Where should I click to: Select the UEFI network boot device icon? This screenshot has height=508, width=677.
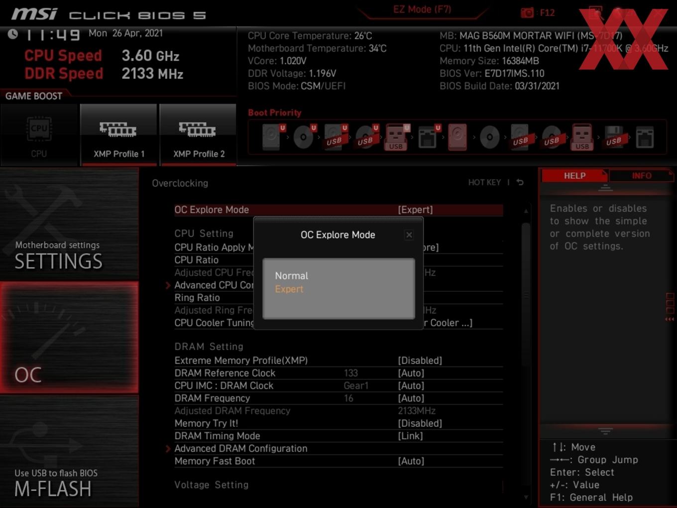click(428, 137)
